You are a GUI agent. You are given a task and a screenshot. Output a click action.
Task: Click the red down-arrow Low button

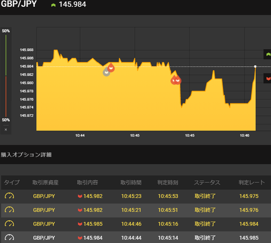(x=268, y=79)
